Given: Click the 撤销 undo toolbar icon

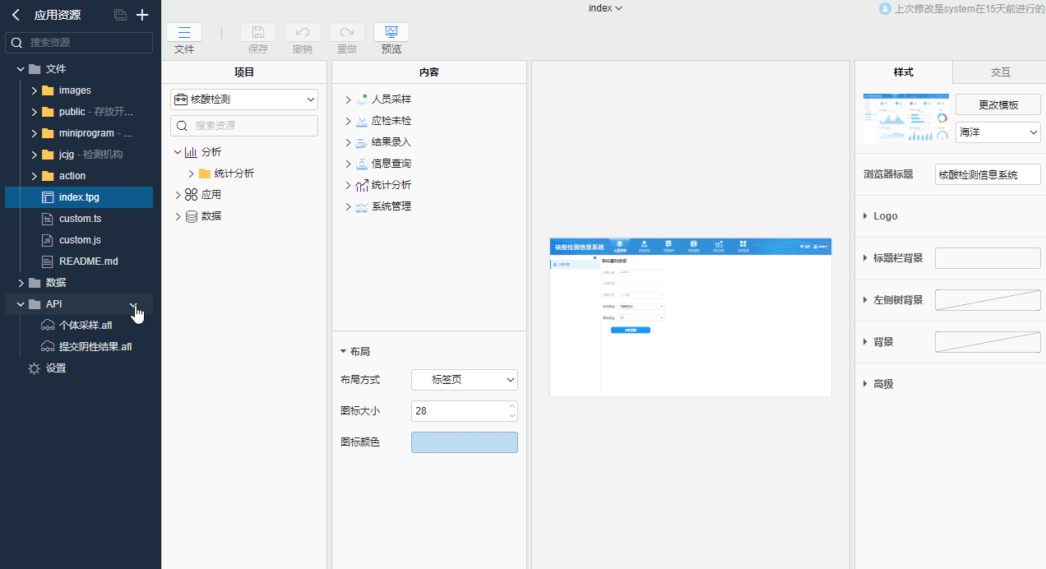Looking at the screenshot, I should click(x=303, y=32).
